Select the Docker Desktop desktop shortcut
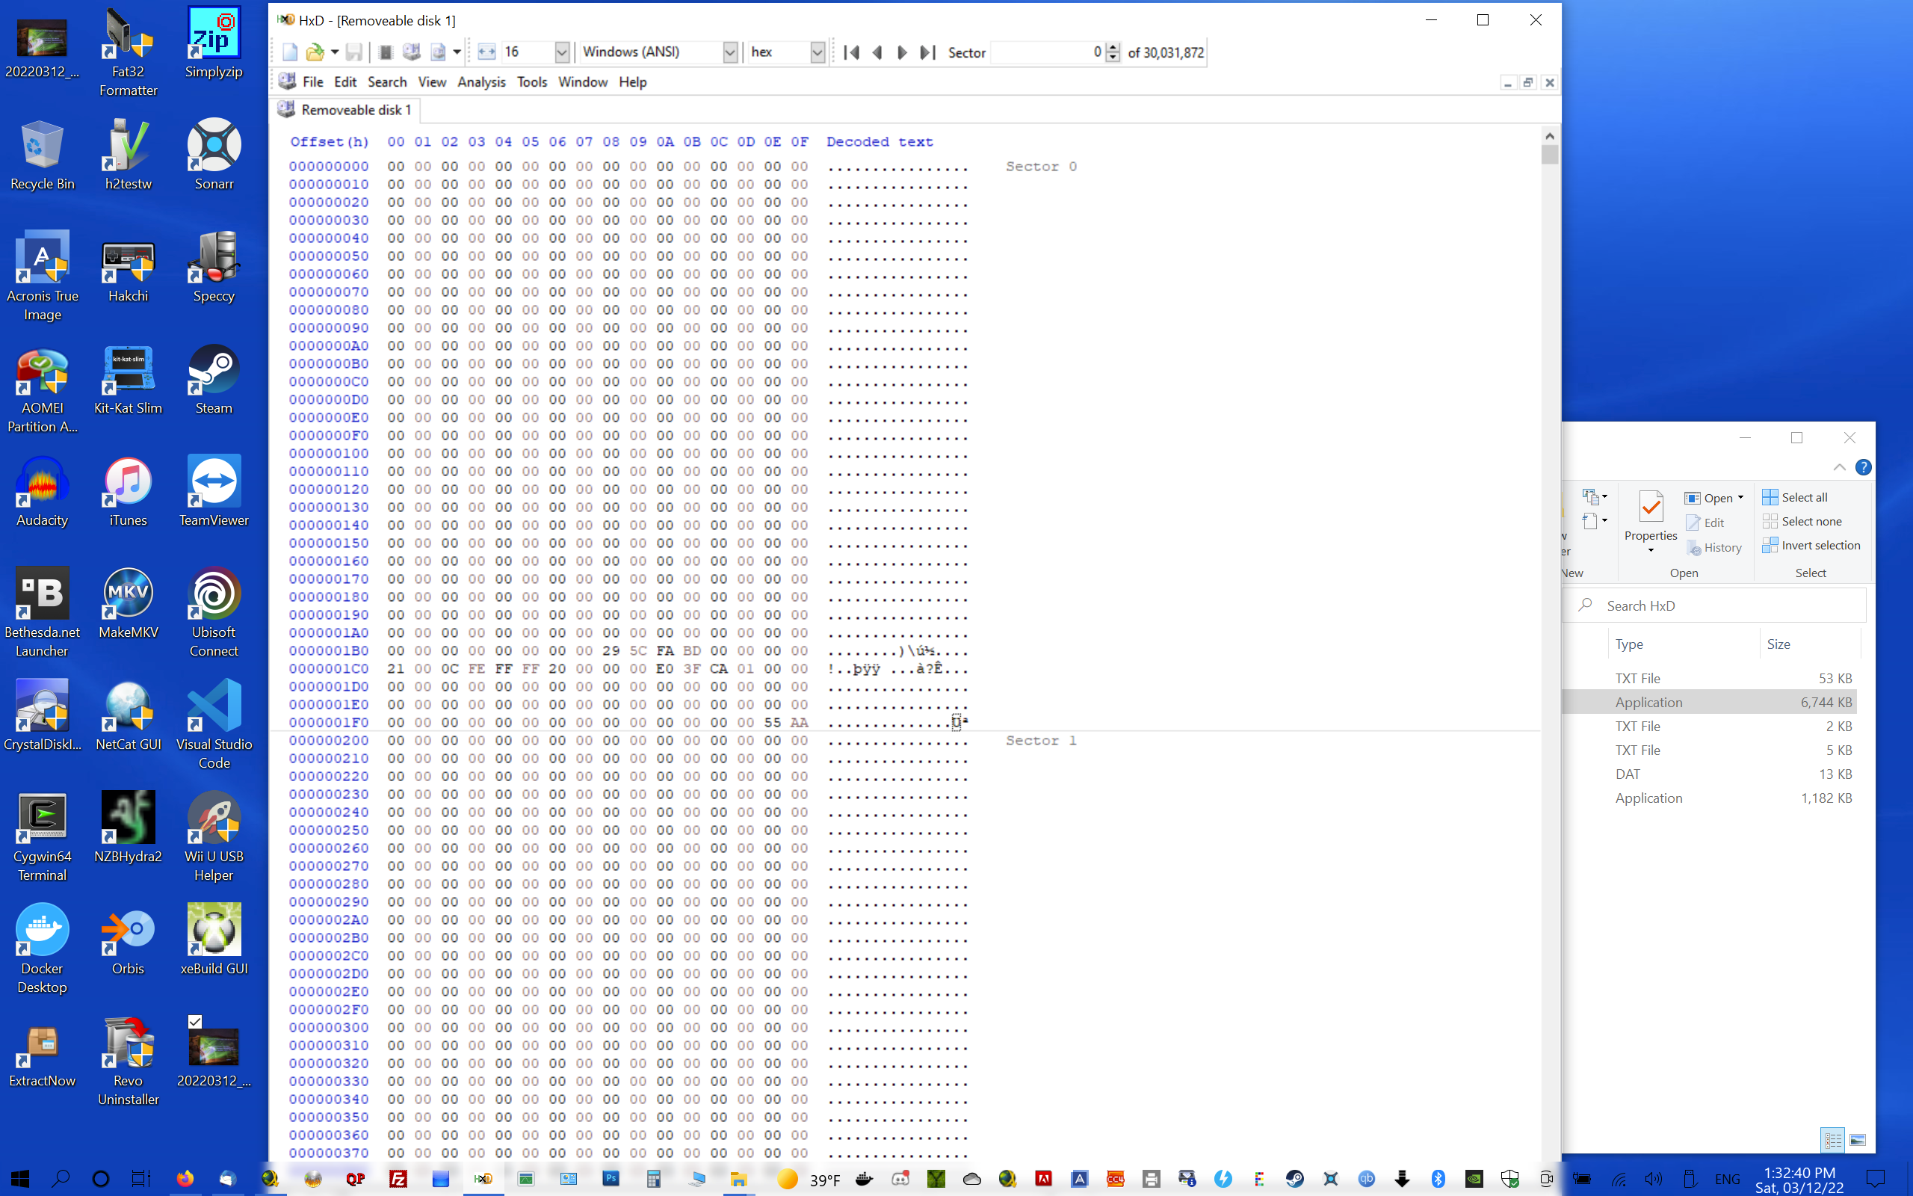The image size is (1913, 1196). pos(42,949)
